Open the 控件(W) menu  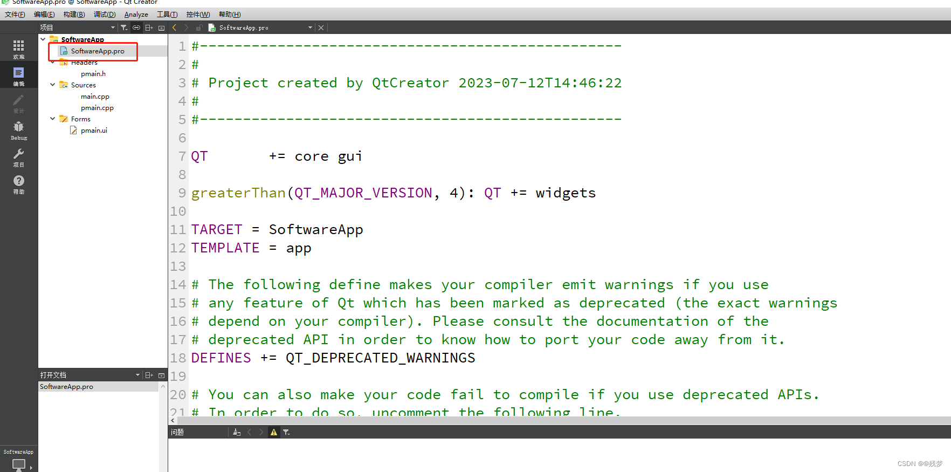point(198,15)
